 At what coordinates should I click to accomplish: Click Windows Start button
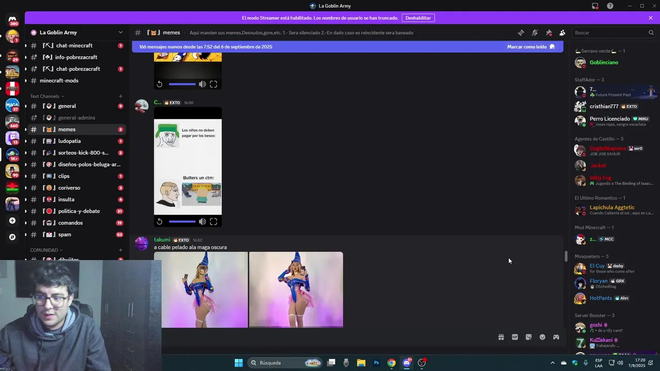239,363
